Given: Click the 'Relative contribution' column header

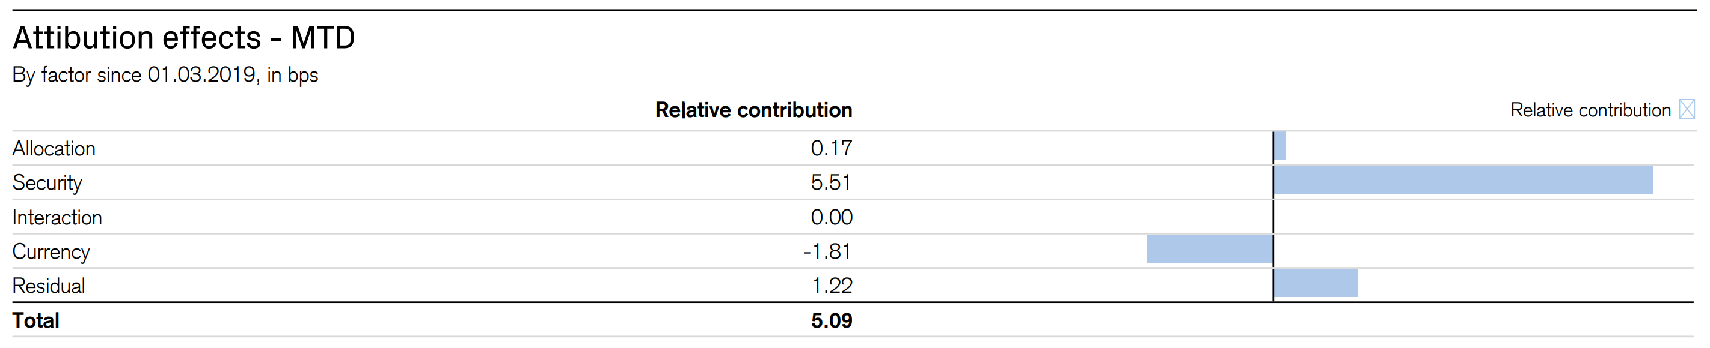Looking at the screenshot, I should tap(753, 110).
